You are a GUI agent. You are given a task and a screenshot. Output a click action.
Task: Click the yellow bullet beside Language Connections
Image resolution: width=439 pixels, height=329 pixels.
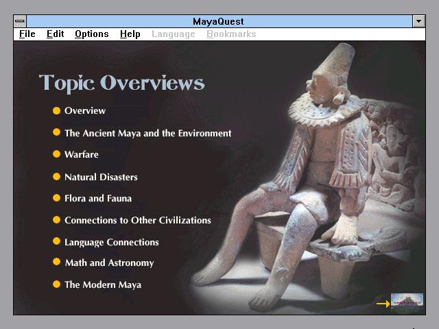click(x=56, y=241)
